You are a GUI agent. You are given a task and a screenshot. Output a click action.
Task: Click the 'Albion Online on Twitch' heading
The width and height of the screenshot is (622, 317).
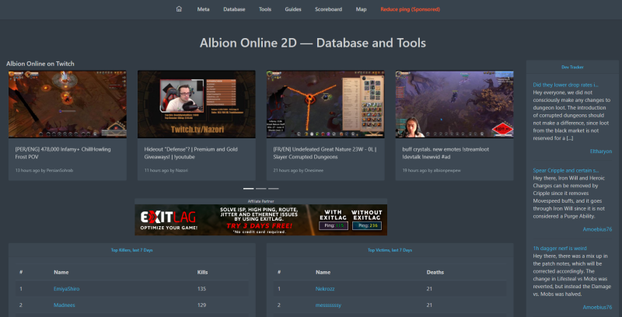[x=40, y=64]
